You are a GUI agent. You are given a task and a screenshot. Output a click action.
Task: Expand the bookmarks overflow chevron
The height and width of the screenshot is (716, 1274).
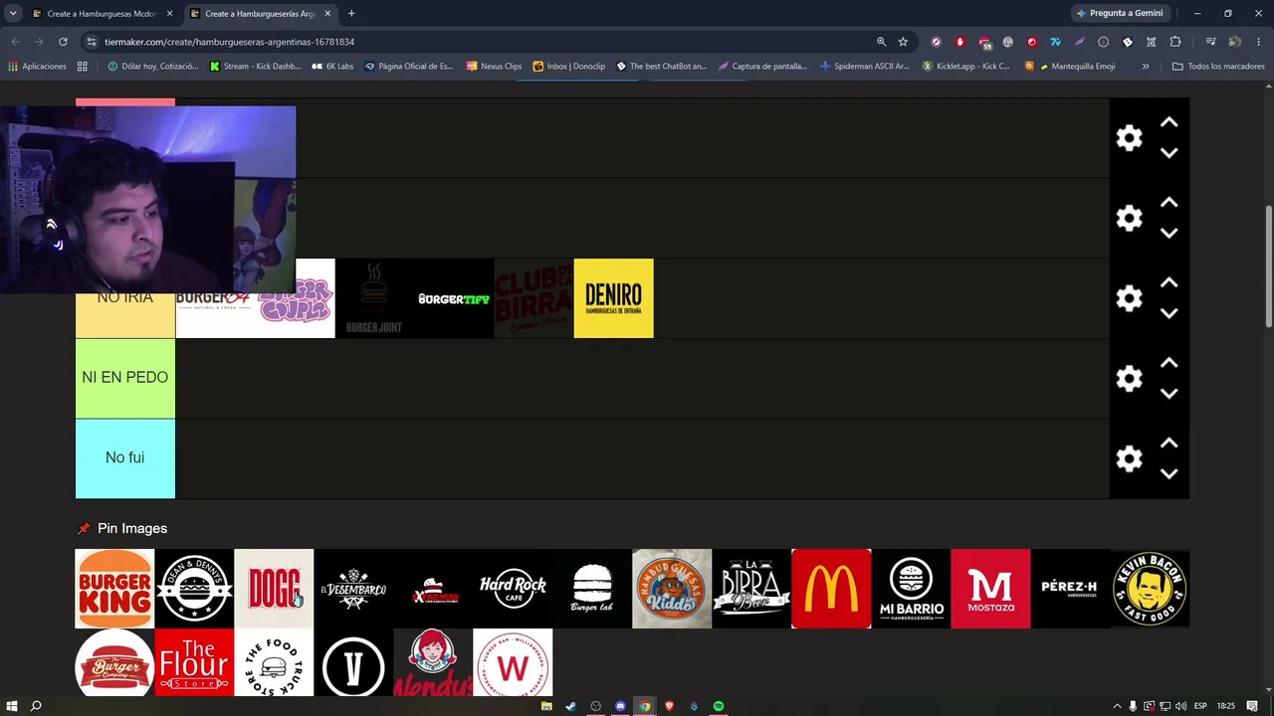[1146, 67]
